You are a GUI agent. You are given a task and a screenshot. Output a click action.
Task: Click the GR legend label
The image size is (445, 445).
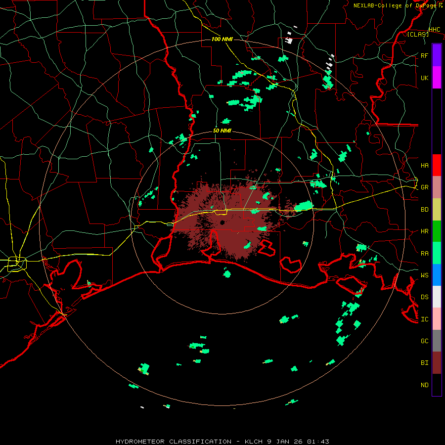pyautogui.click(x=425, y=187)
